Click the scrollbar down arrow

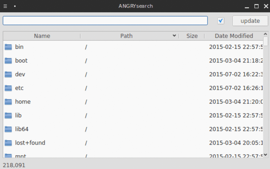pos(265,155)
